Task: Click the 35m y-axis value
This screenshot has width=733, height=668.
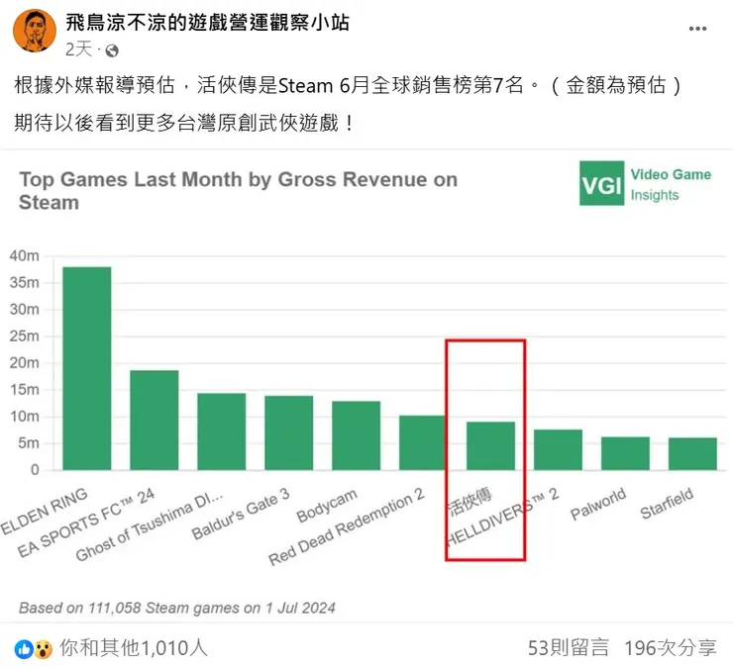Action: coord(25,283)
